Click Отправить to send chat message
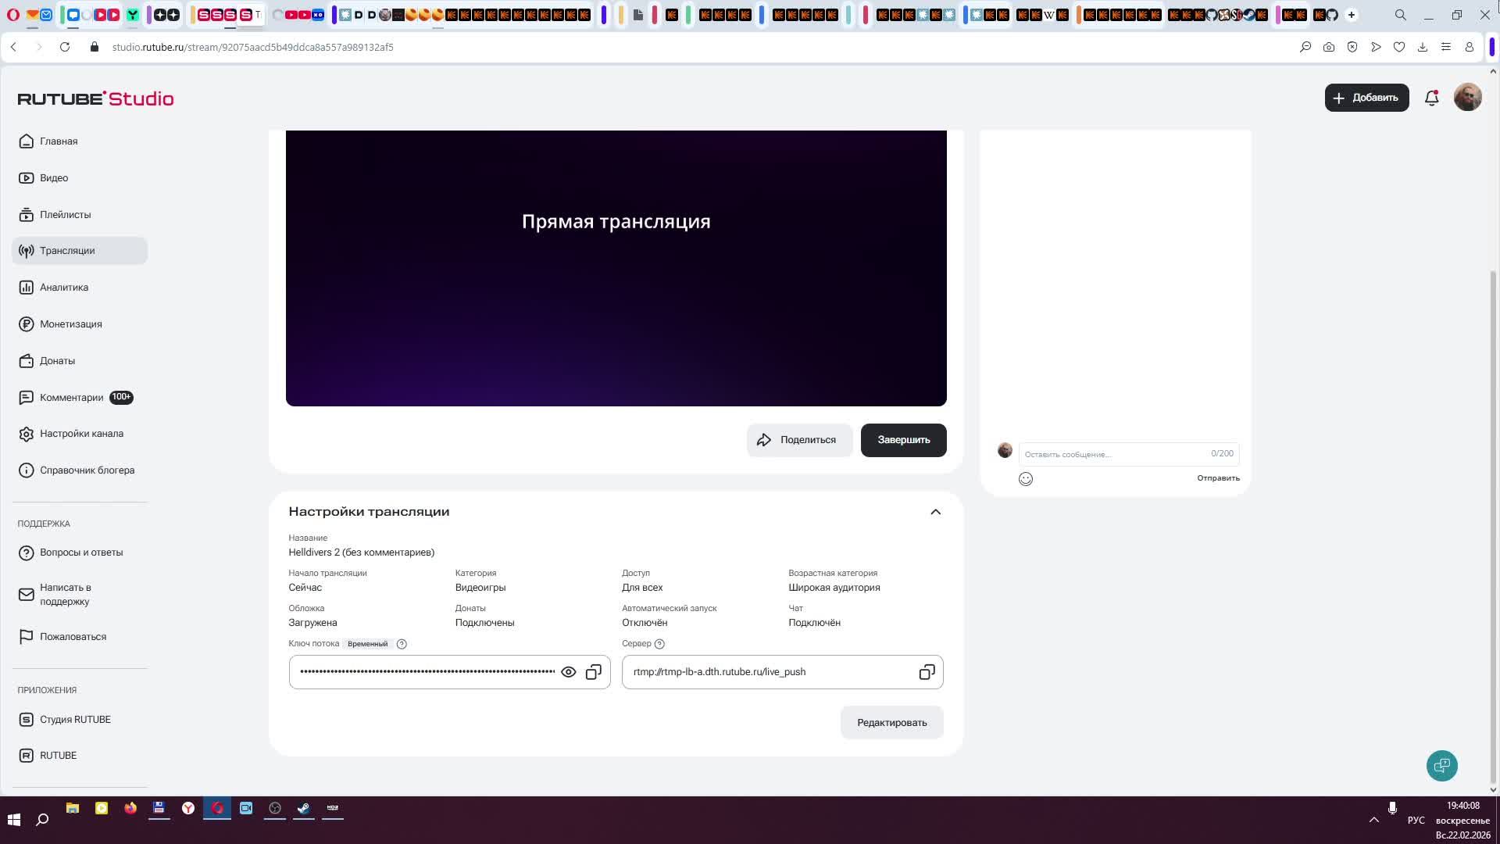The image size is (1500, 844). coord(1217,478)
